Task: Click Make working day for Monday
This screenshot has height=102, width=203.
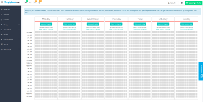Action: 46,24
